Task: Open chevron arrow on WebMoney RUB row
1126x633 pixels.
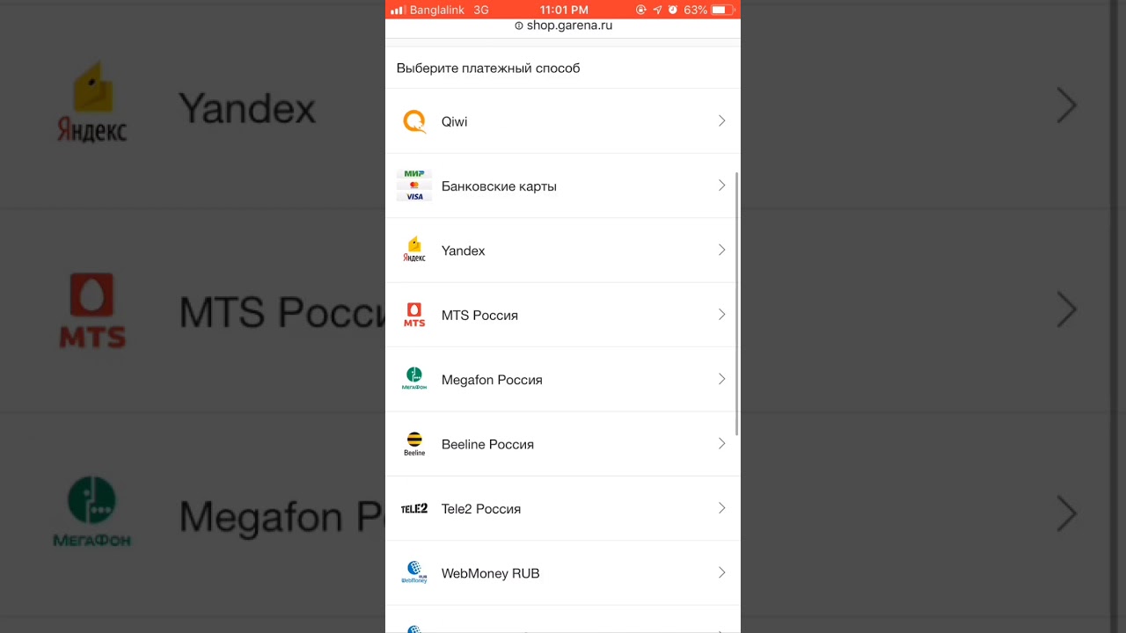Action: 721,573
